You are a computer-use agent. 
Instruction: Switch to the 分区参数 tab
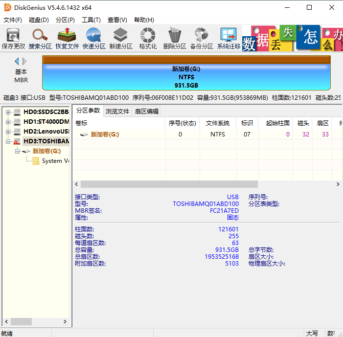(x=88, y=111)
